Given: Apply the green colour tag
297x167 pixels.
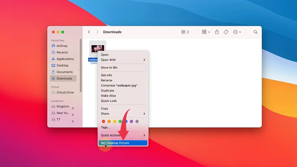Looking at the screenshot, I should [x=120, y=121].
